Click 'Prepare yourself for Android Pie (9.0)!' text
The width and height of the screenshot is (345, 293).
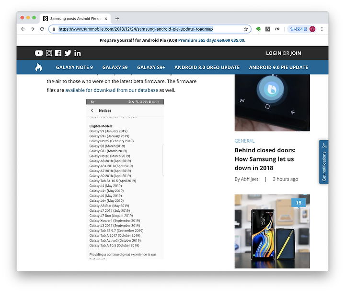coord(138,40)
